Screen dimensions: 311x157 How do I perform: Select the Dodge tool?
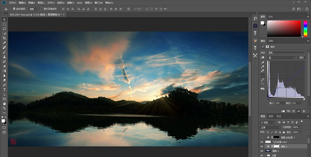[x=4, y=80]
